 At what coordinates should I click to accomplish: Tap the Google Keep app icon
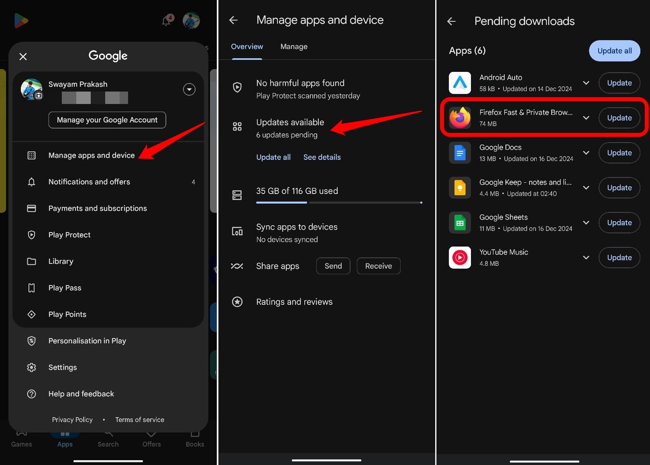460,188
